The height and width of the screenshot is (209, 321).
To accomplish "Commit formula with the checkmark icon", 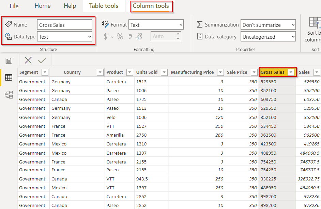I will (42, 60).
